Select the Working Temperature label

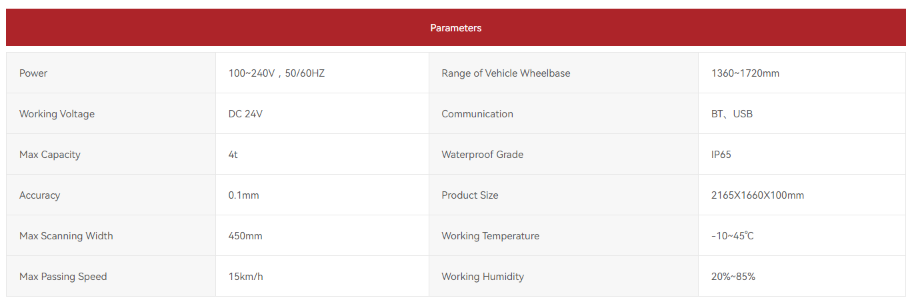(491, 236)
